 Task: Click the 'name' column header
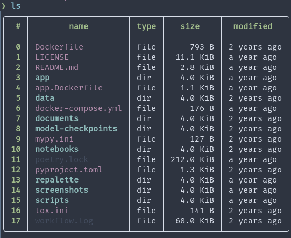pos(79,26)
